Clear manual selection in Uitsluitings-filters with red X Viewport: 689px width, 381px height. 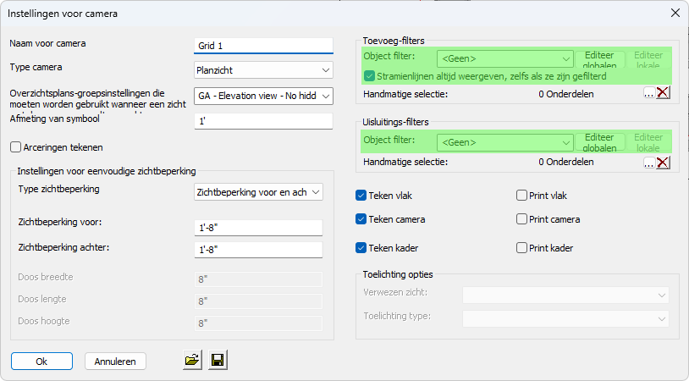click(x=663, y=162)
